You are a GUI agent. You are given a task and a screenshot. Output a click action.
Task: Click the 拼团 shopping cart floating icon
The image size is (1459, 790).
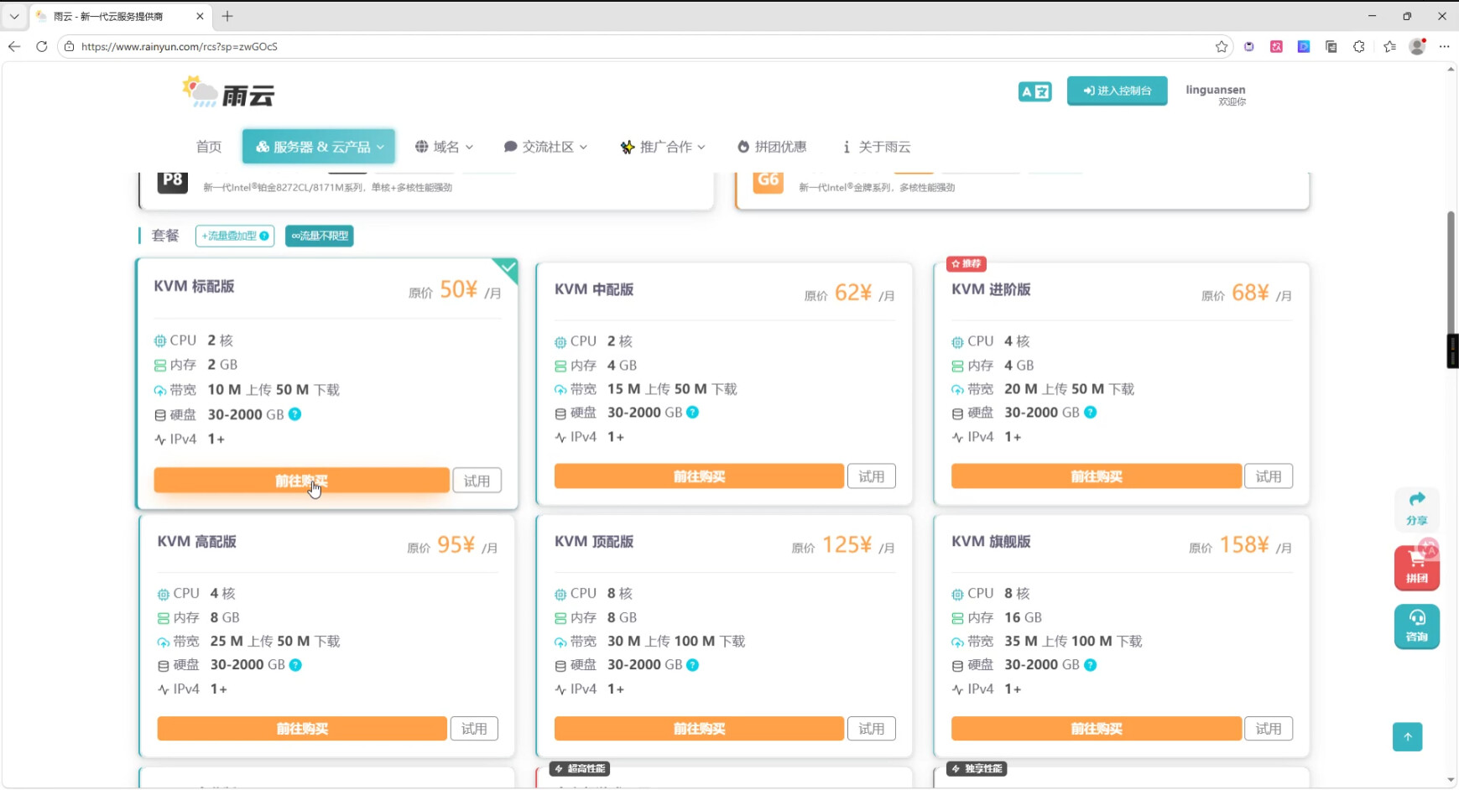(1416, 567)
